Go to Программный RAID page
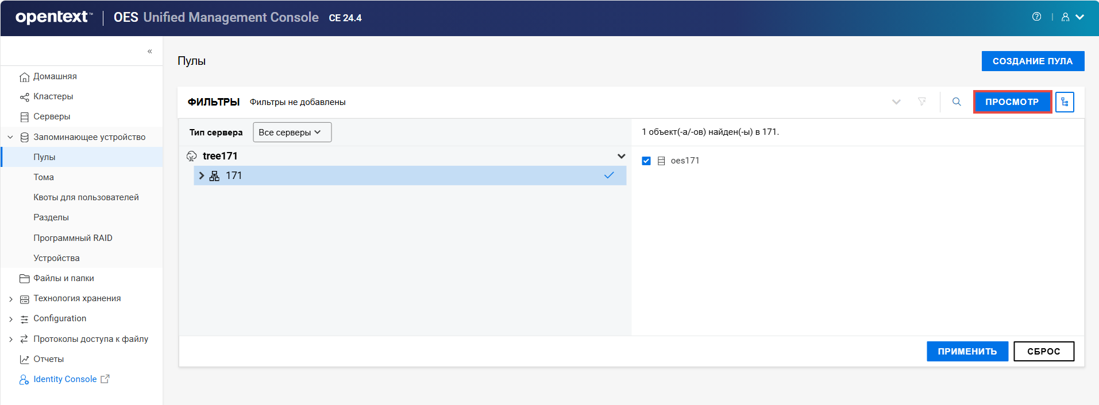This screenshot has width=1099, height=405. [73, 238]
